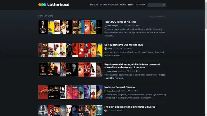This screenshot has height=116, width=207.
Task: Click the Create Account link
Action: click(109, 5)
